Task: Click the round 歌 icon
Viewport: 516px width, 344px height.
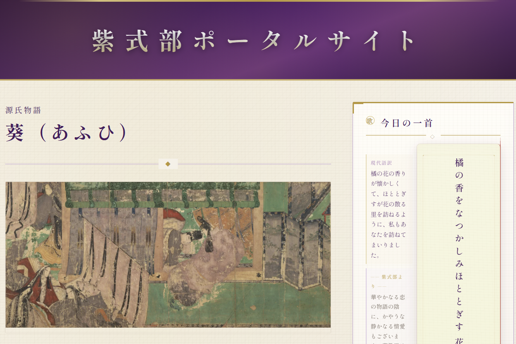Action: [370, 121]
